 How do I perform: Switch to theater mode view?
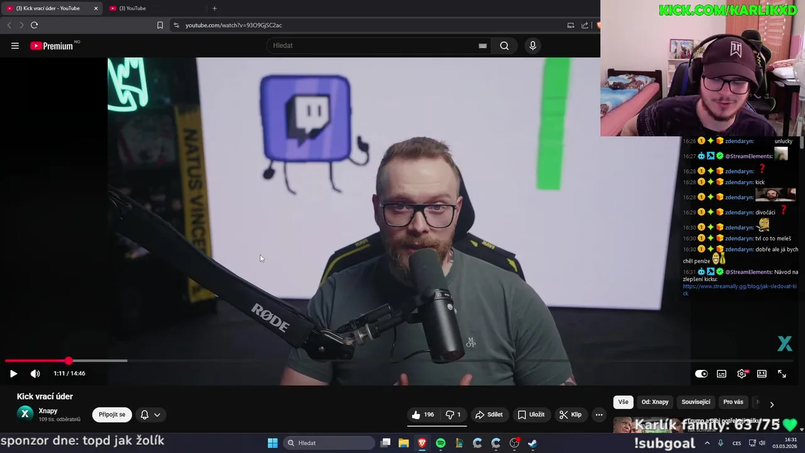pos(762,374)
